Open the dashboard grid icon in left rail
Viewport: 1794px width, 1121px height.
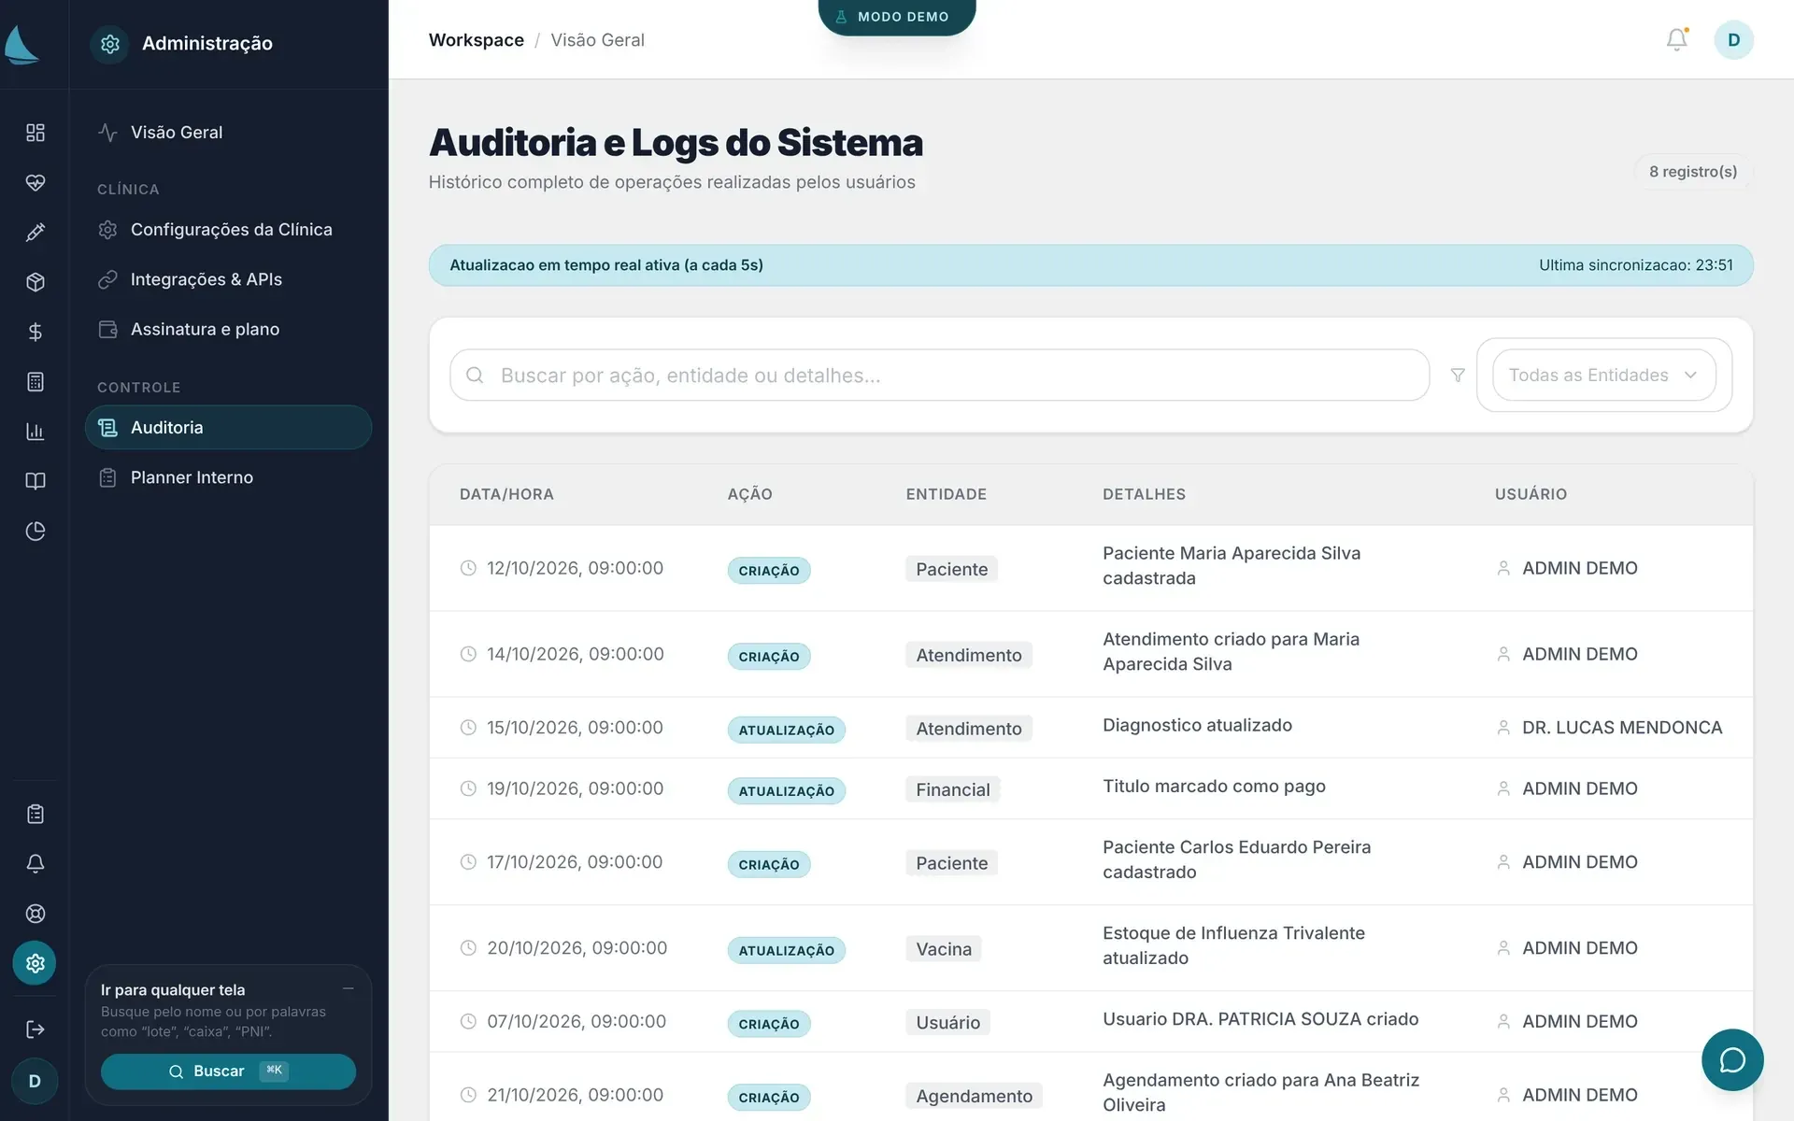click(x=35, y=133)
